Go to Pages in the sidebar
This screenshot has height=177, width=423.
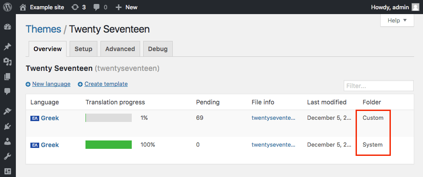click(7, 77)
